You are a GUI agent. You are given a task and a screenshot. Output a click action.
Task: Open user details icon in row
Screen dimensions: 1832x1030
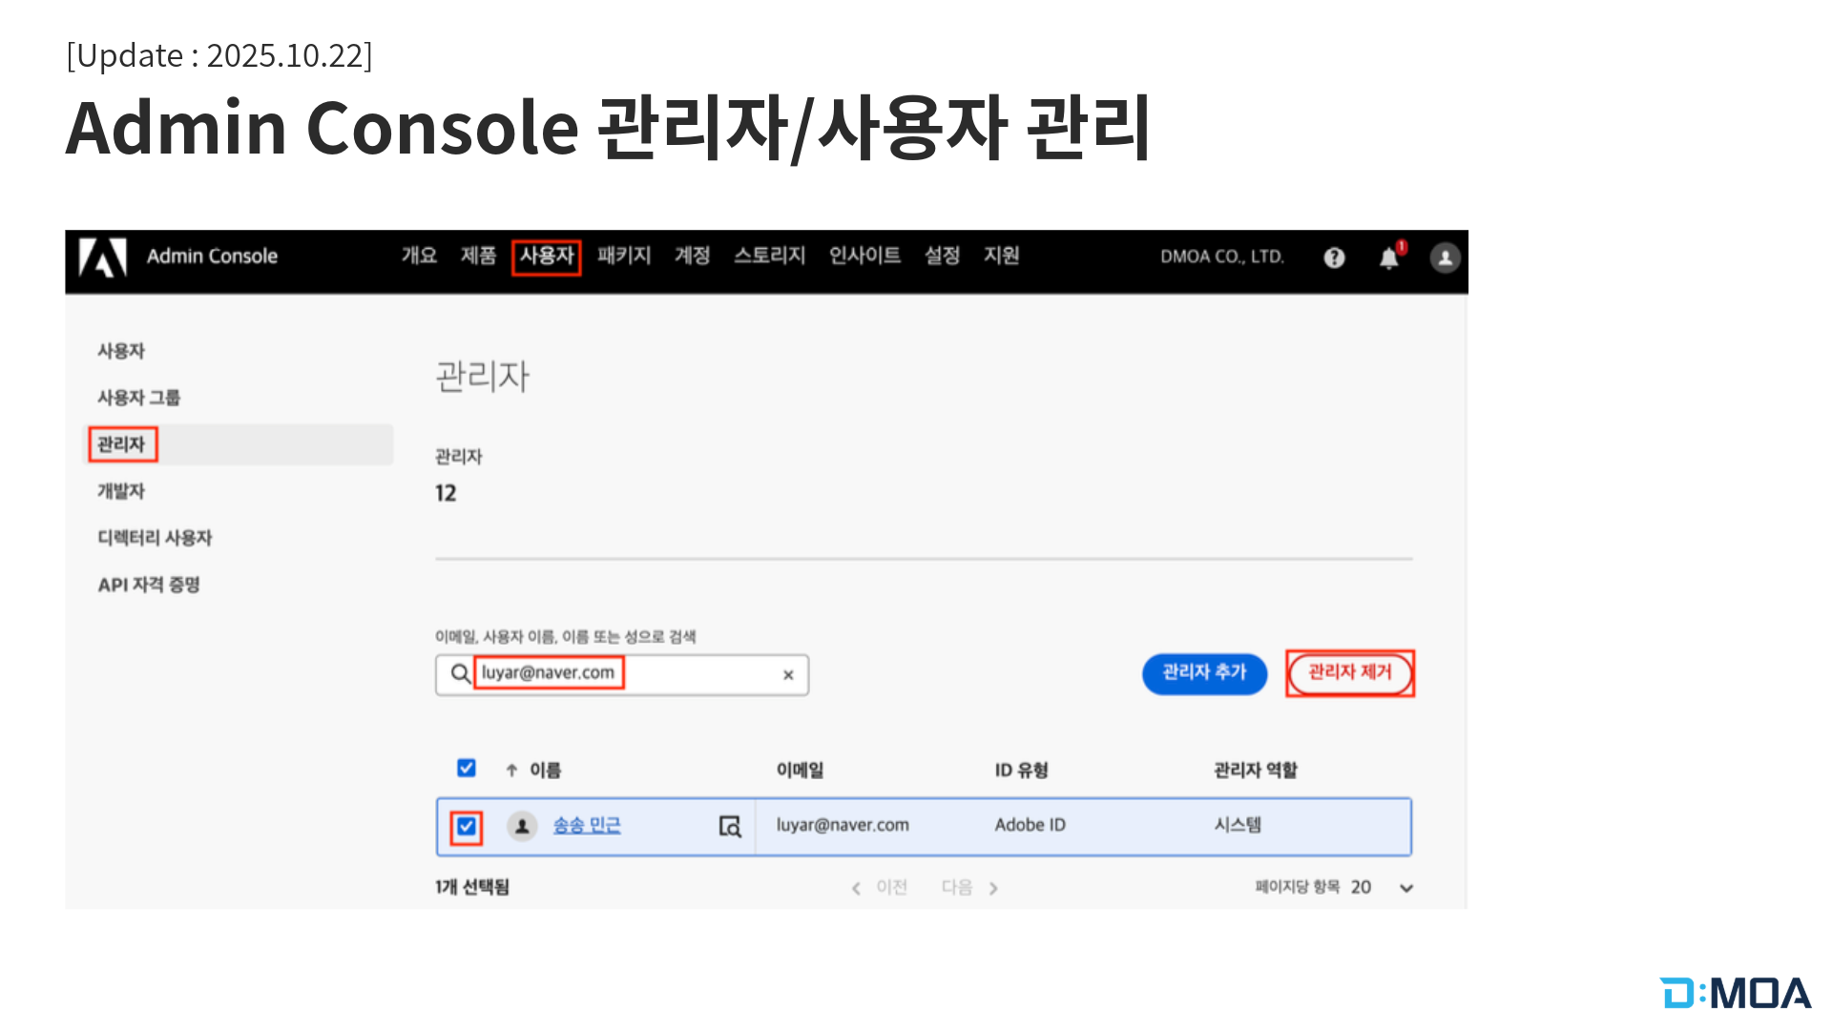(730, 826)
